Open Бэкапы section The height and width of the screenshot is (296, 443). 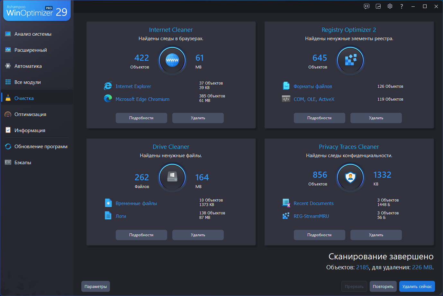[37, 163]
